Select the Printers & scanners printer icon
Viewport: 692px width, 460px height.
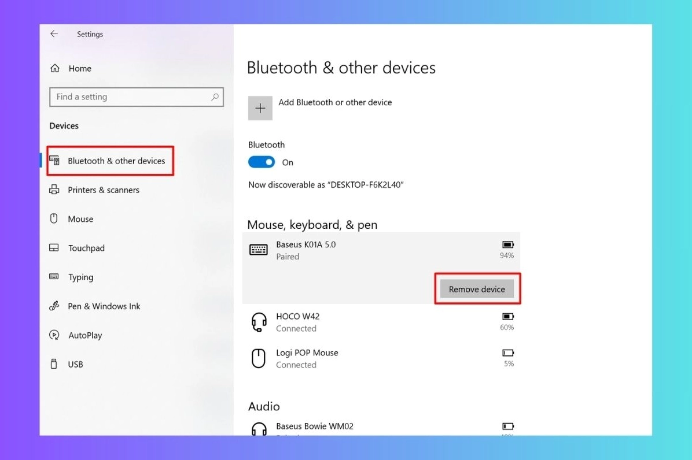point(54,190)
